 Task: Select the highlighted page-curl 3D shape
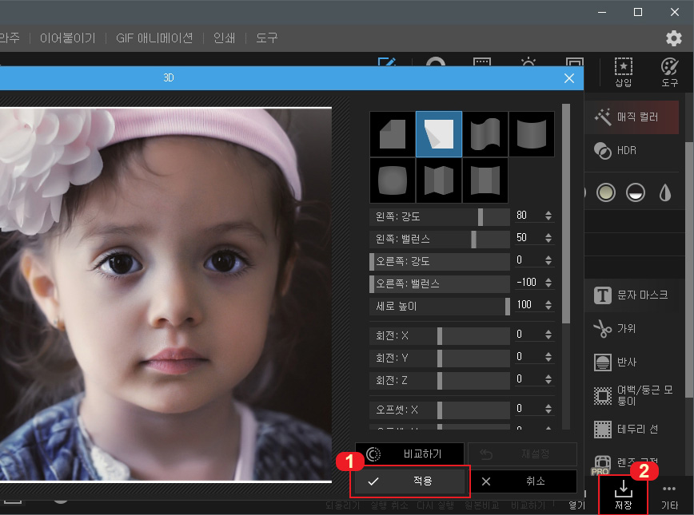tap(439, 134)
